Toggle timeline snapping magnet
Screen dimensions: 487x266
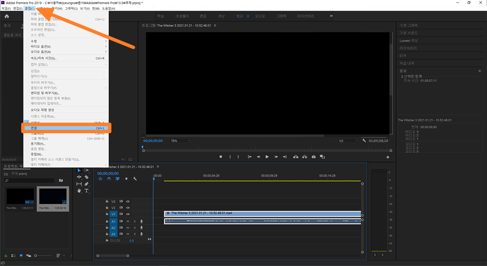(109, 178)
